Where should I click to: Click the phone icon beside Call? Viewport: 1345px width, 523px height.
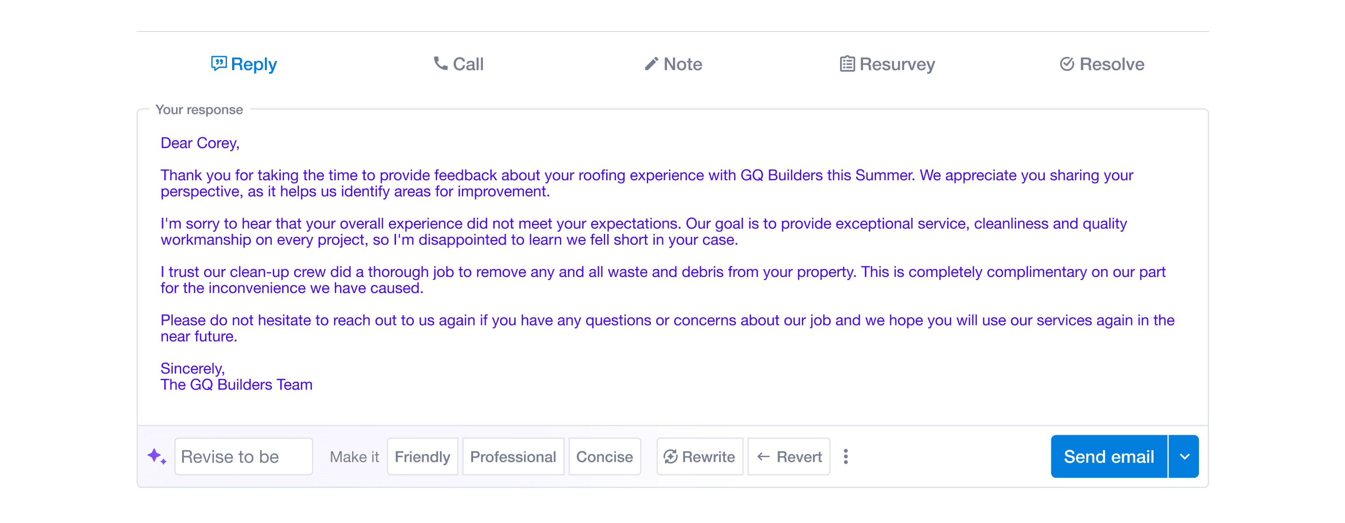click(441, 64)
